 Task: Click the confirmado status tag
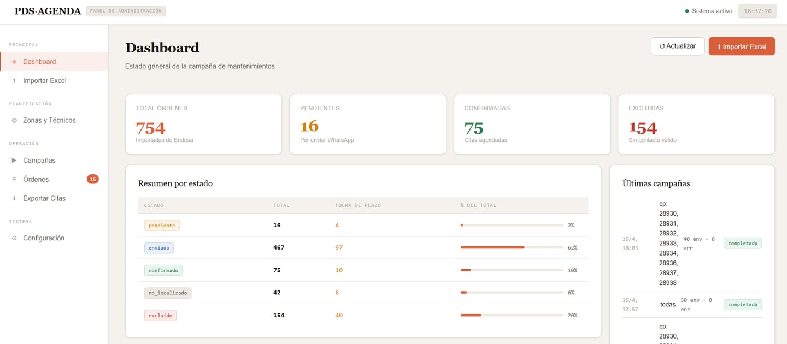point(164,270)
